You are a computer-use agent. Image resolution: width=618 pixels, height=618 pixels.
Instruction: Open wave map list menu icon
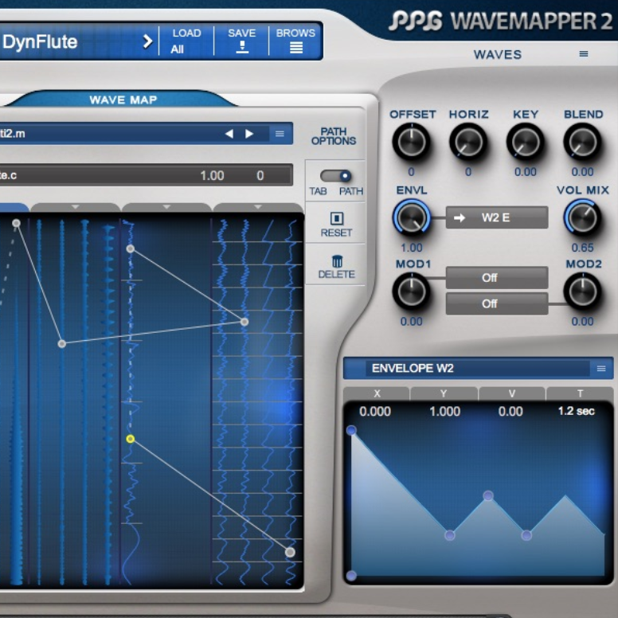280,134
